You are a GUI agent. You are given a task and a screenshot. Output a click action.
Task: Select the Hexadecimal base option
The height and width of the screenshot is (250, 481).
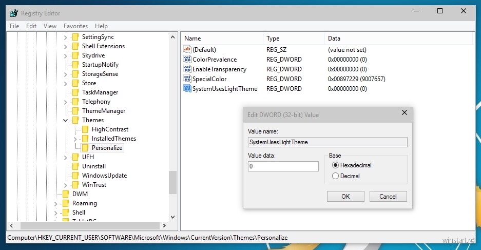point(336,165)
